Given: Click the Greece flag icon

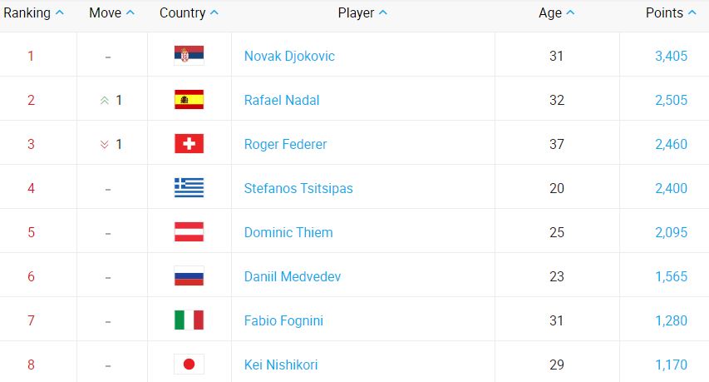Looking at the screenshot, I should tap(189, 188).
